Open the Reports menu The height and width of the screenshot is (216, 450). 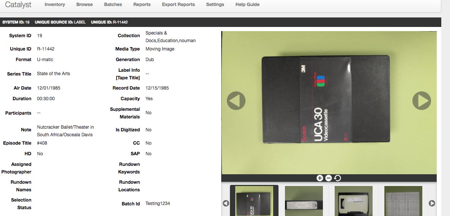[x=142, y=5]
